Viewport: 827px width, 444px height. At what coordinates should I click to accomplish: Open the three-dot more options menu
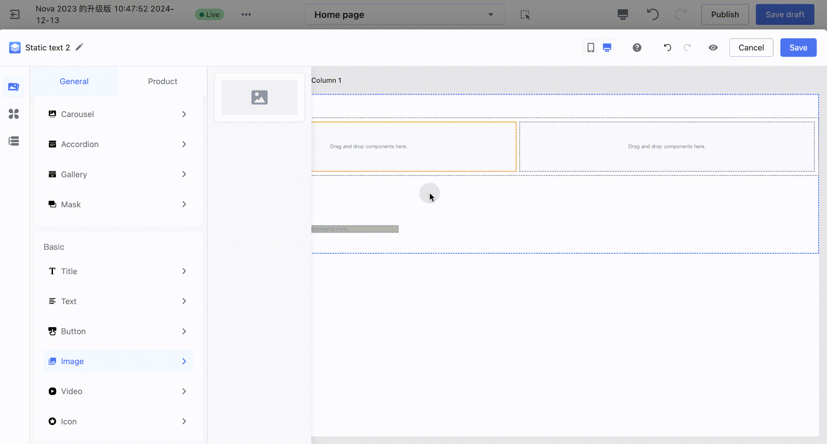point(246,15)
